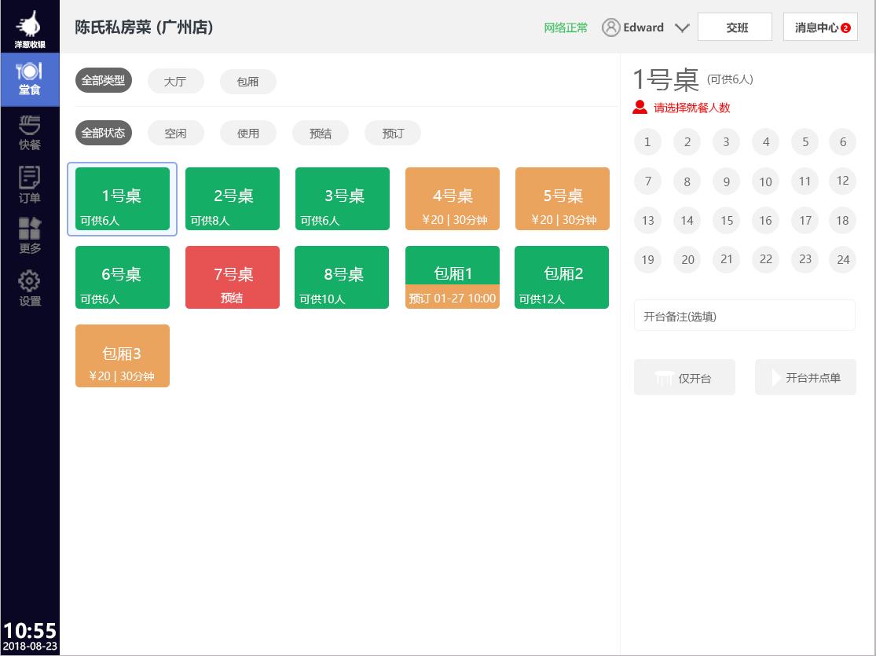Click the Edward user avatar icon
Viewport: 876px width, 656px height.
point(610,27)
